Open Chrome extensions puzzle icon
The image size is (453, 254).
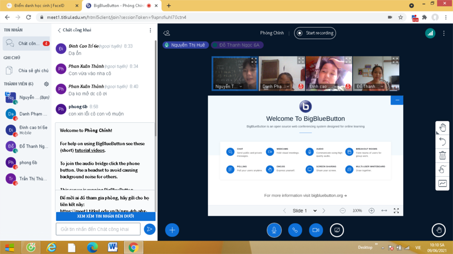tap(425, 17)
